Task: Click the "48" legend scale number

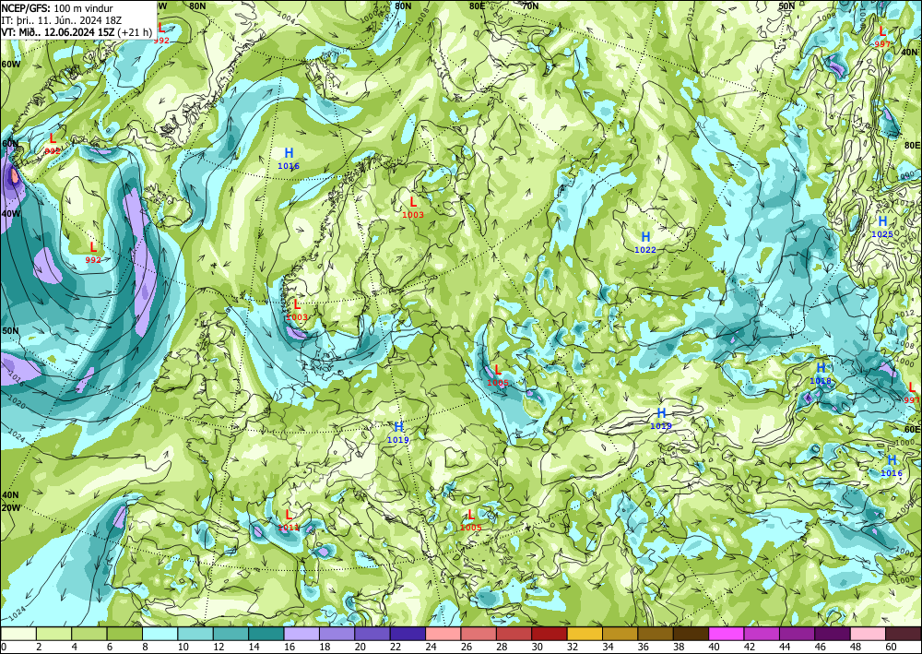Action: (856, 648)
